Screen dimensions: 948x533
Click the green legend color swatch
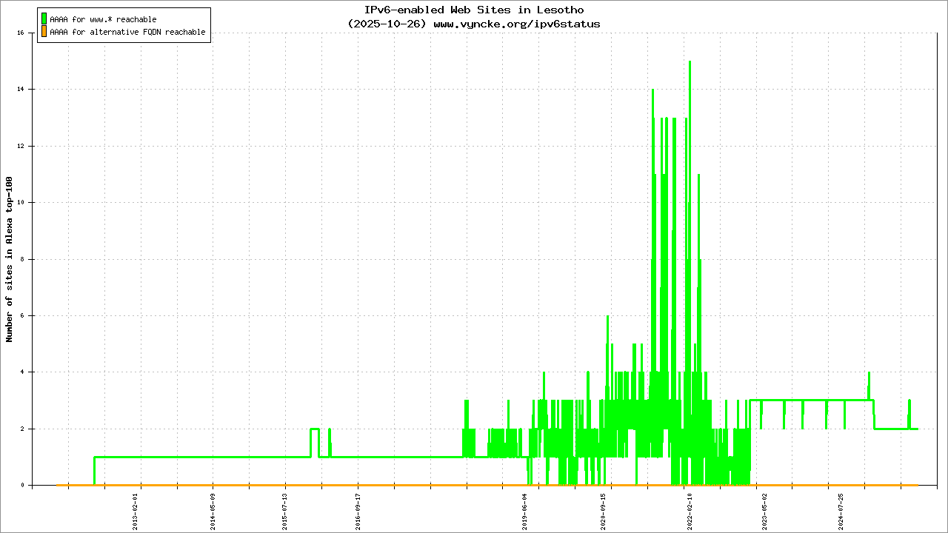tap(44, 19)
